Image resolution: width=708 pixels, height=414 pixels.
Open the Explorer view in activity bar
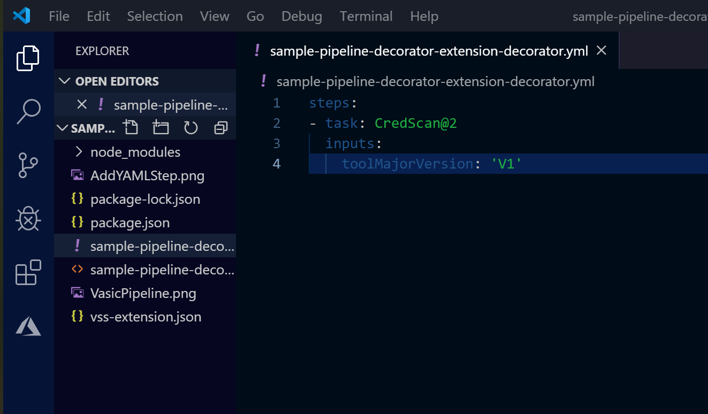click(28, 58)
